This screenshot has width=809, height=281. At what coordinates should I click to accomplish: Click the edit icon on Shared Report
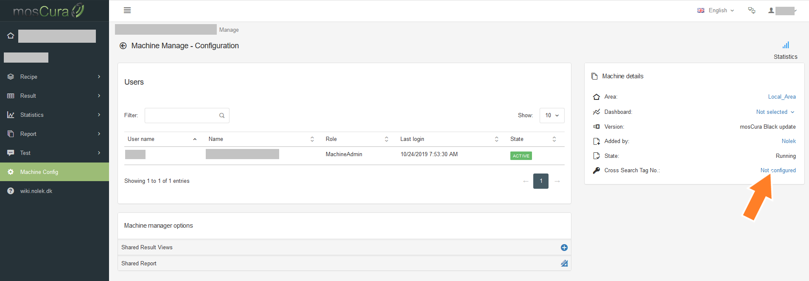[564, 263]
